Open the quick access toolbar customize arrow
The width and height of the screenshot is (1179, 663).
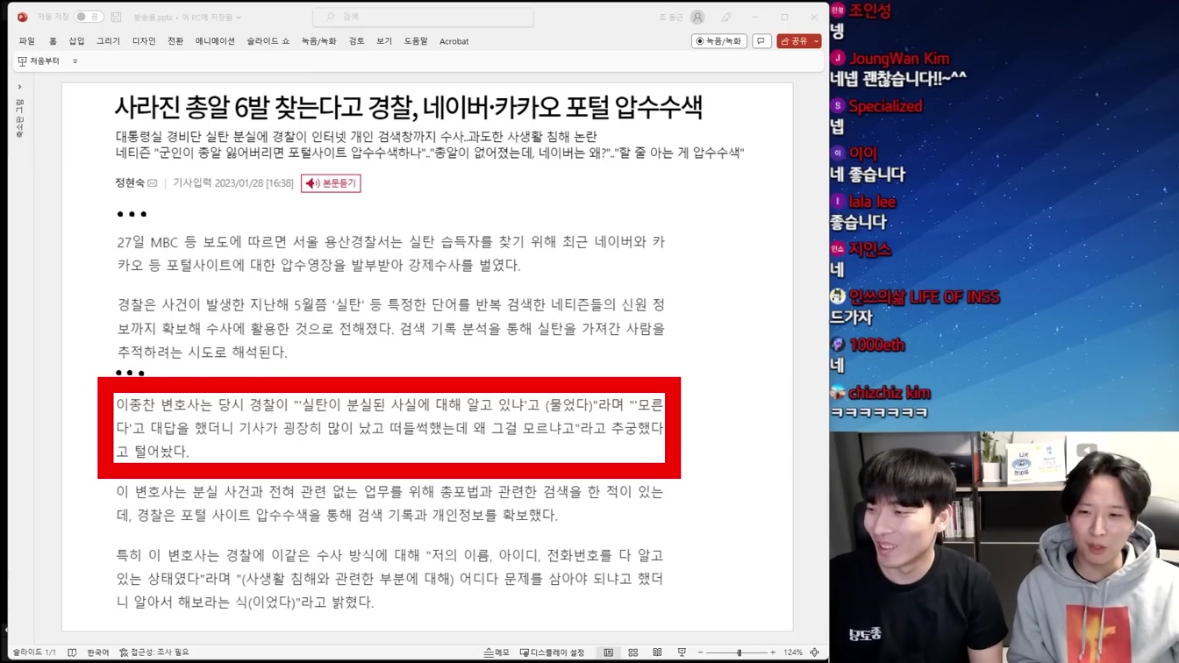[x=75, y=61]
